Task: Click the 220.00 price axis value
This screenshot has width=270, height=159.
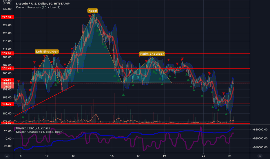Action: click(7, 33)
